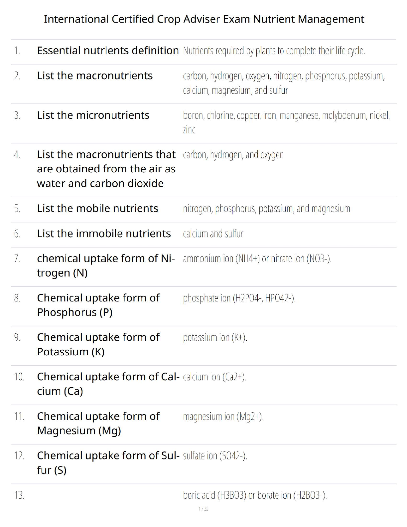Screen dimensions: 407x527
Task: Click the magnesium ion (Mg2+) answer
Action: (x=223, y=417)
